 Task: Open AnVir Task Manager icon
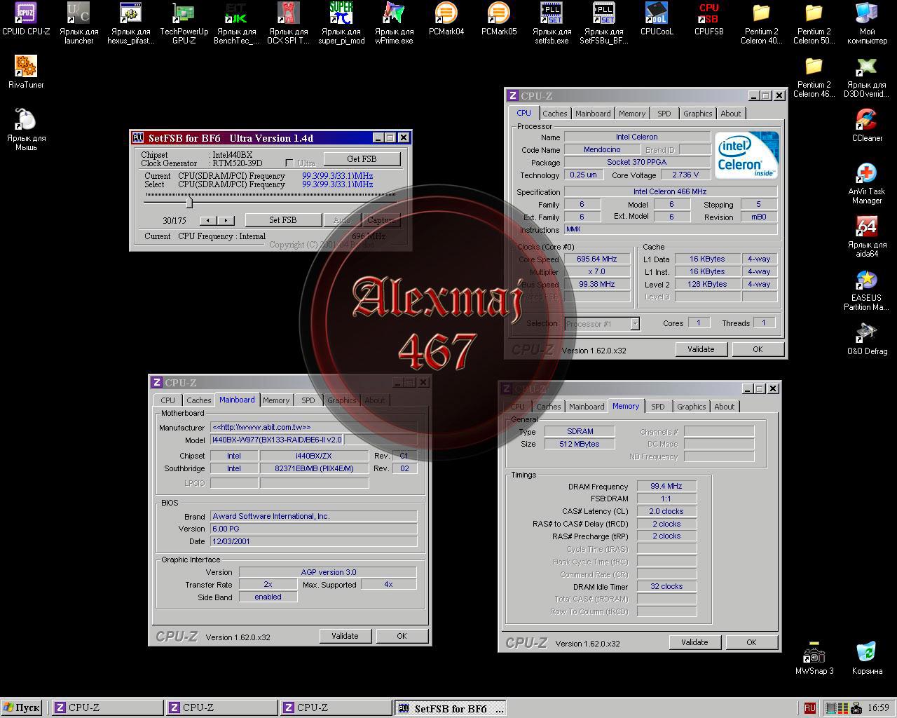867,172
